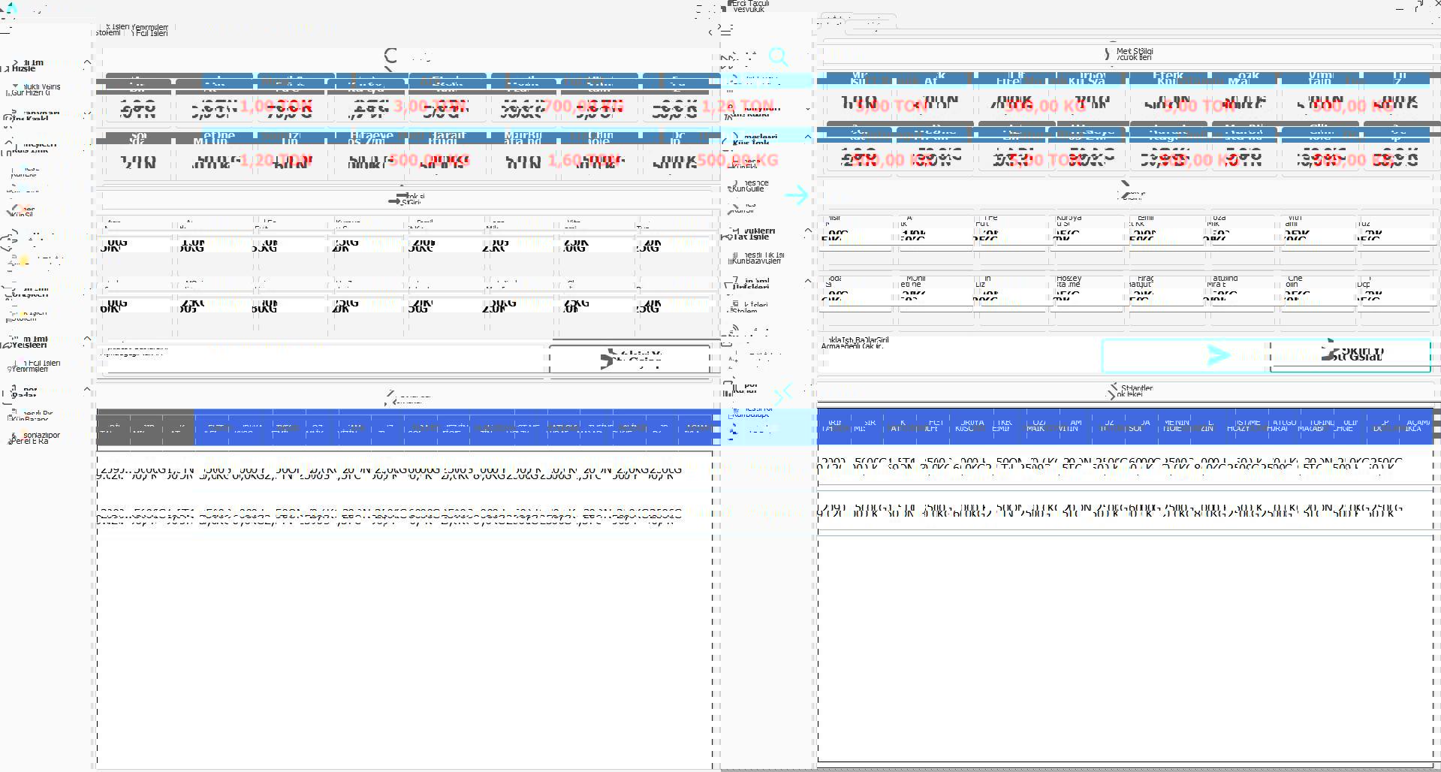
Task: Open the hamburger menu in the left window
Action: point(6,30)
